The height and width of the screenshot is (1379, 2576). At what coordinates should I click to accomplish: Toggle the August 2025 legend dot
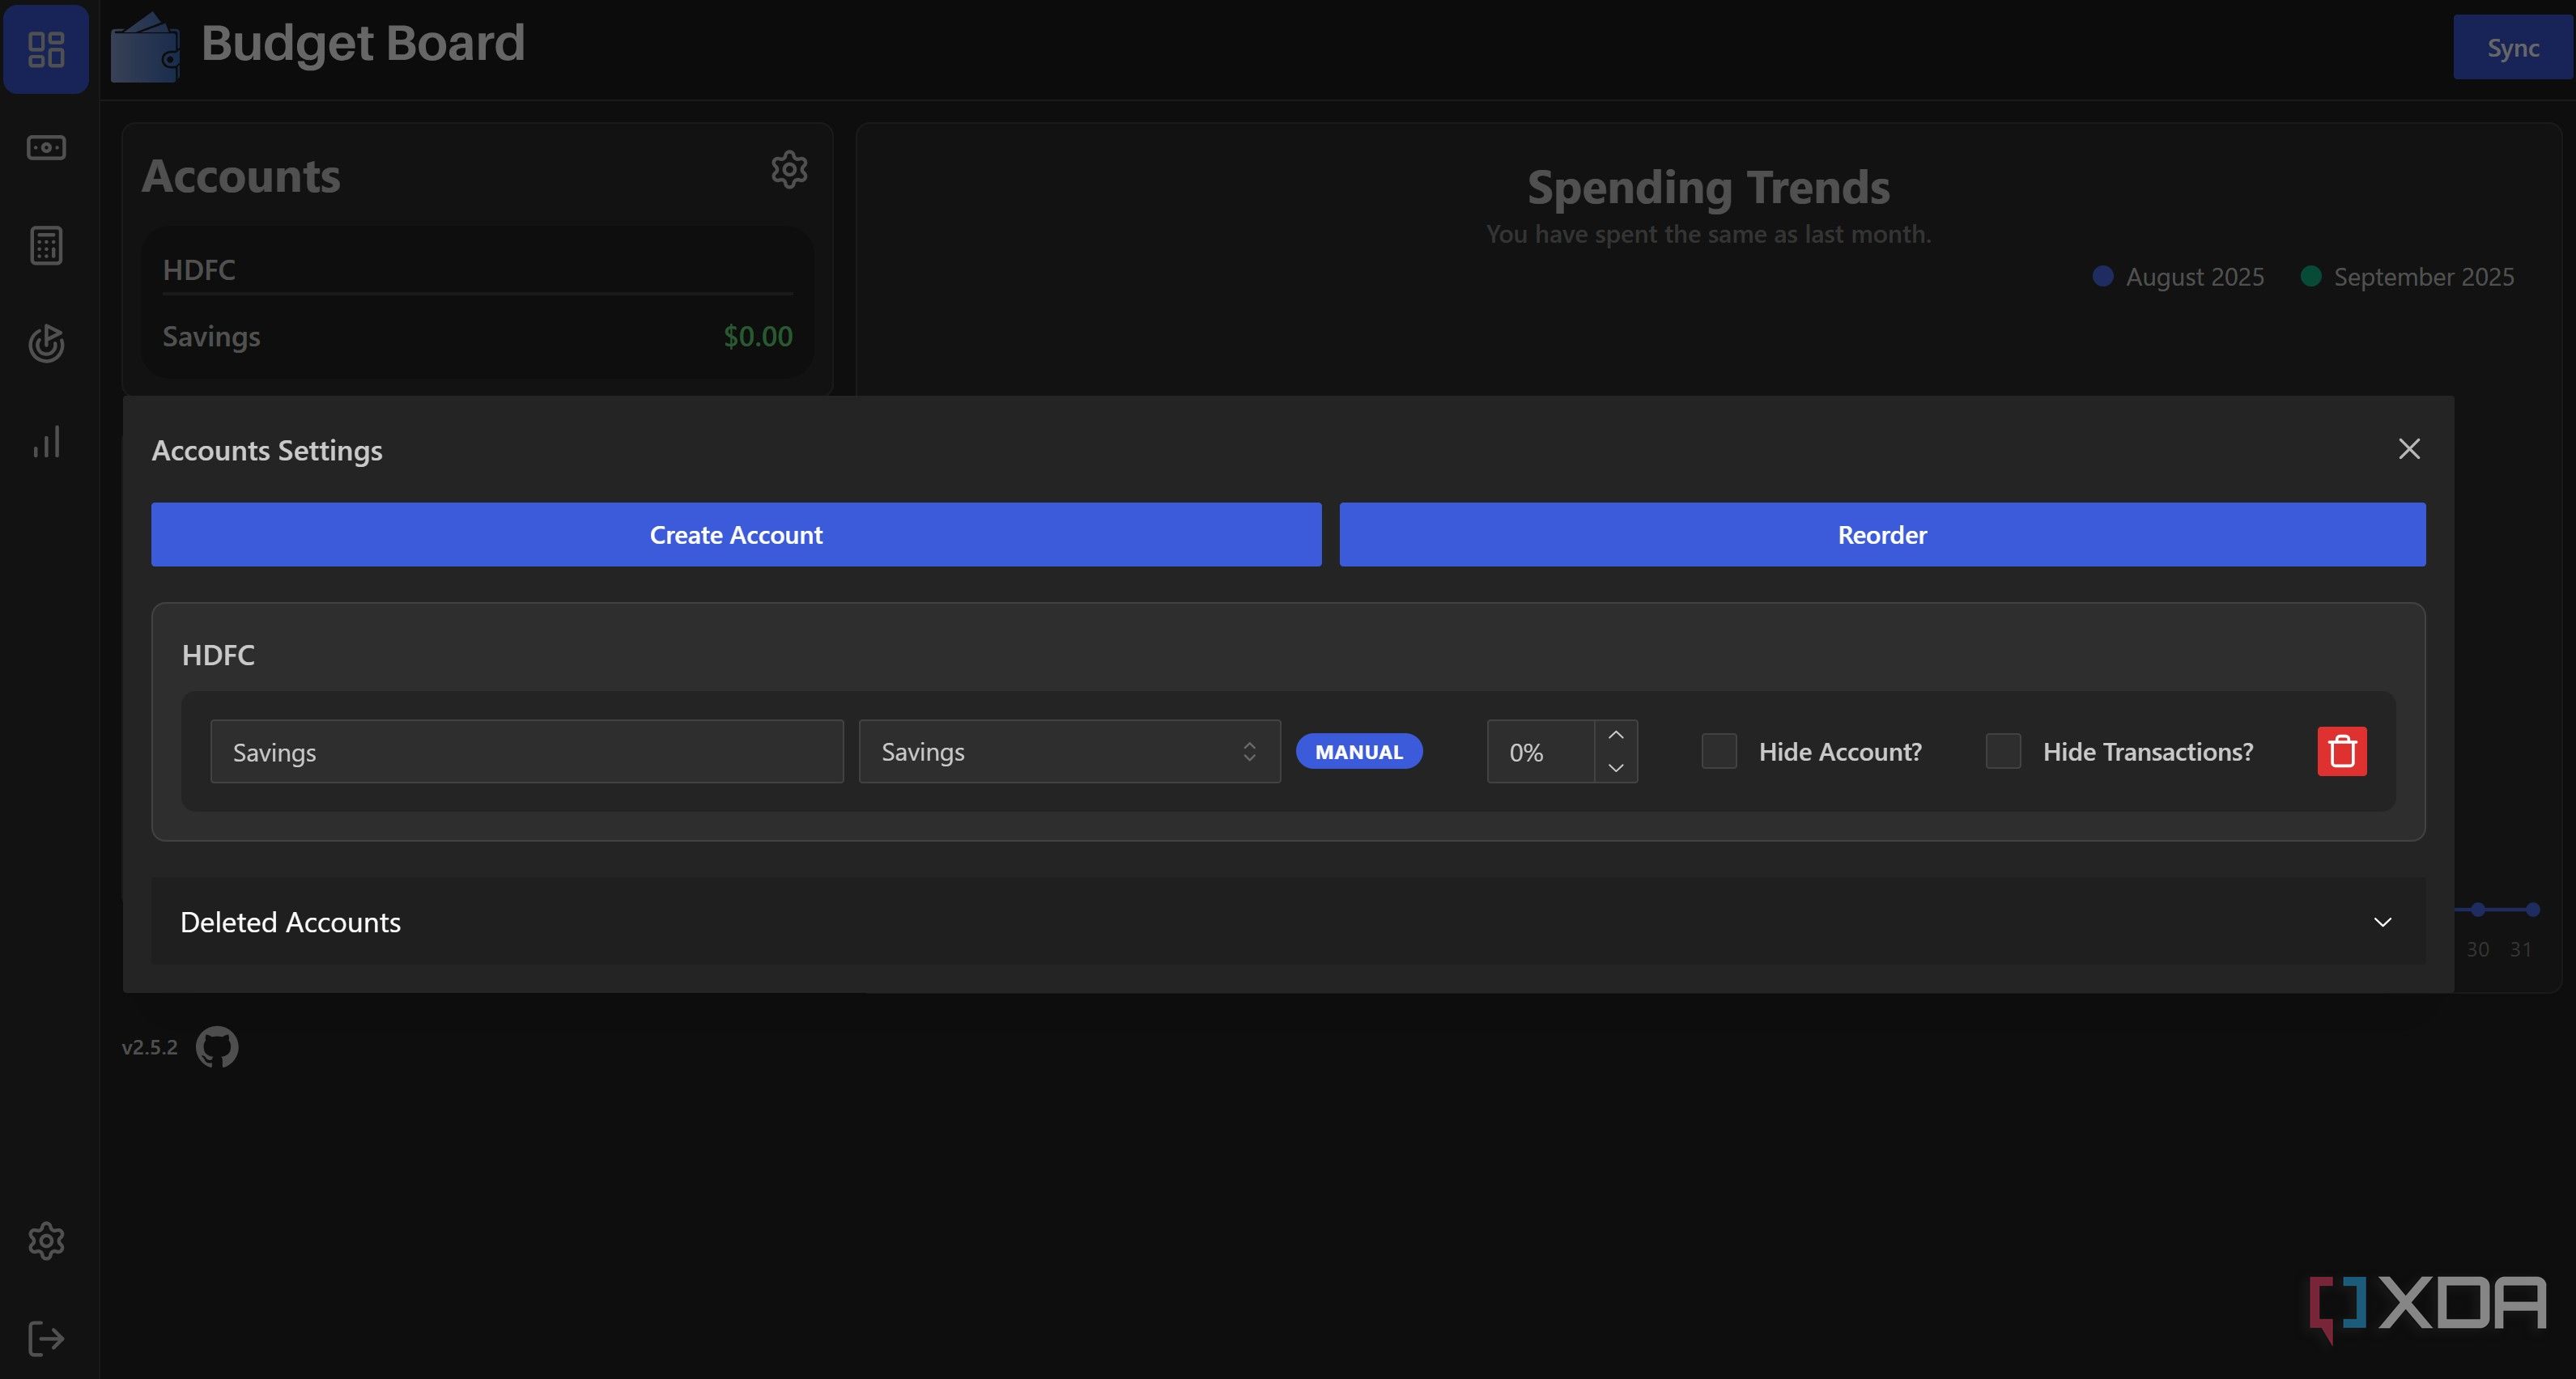tap(2103, 276)
